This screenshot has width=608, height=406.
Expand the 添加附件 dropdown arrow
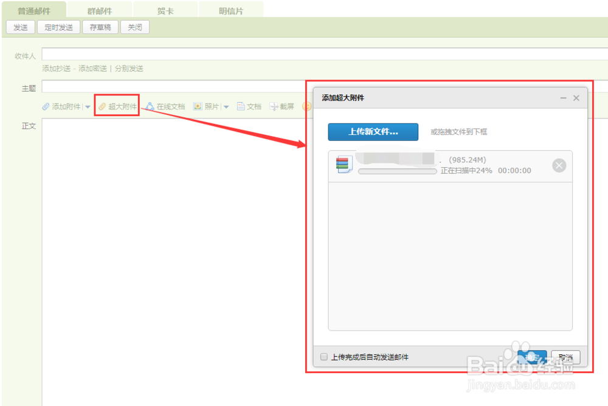point(88,106)
